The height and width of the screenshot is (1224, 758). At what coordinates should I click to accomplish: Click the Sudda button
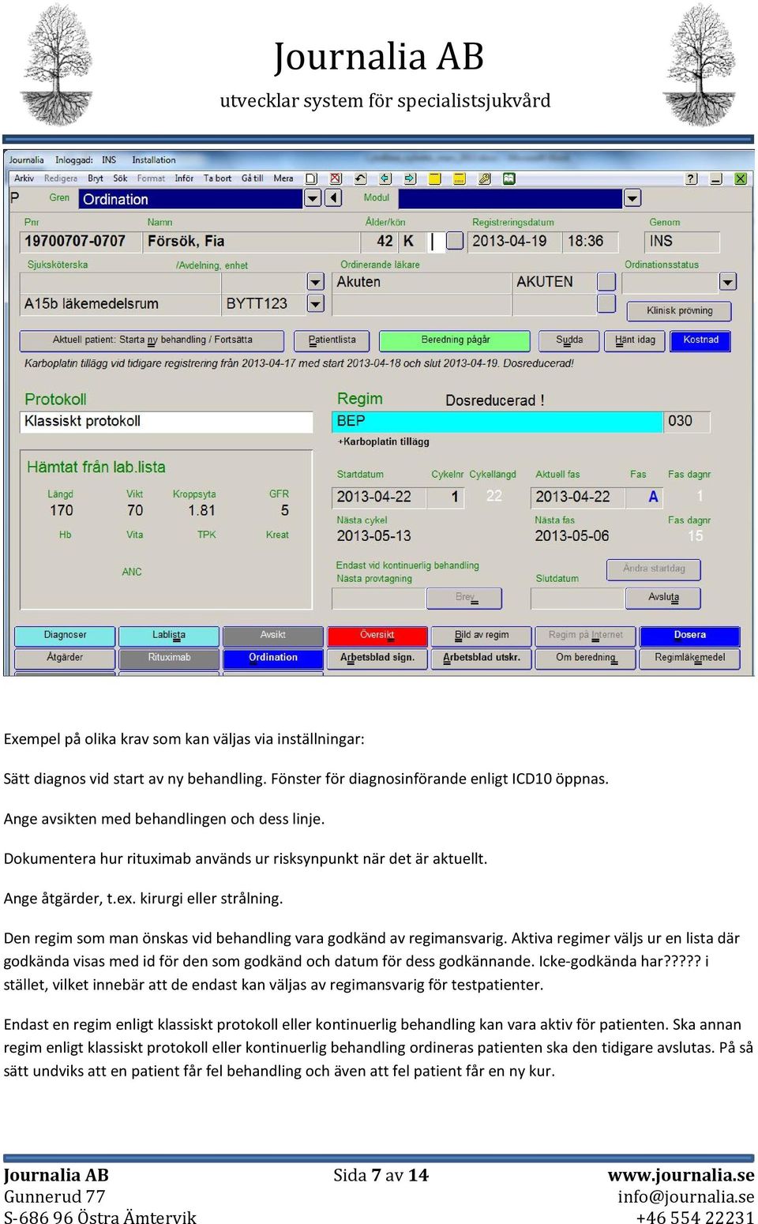(568, 340)
